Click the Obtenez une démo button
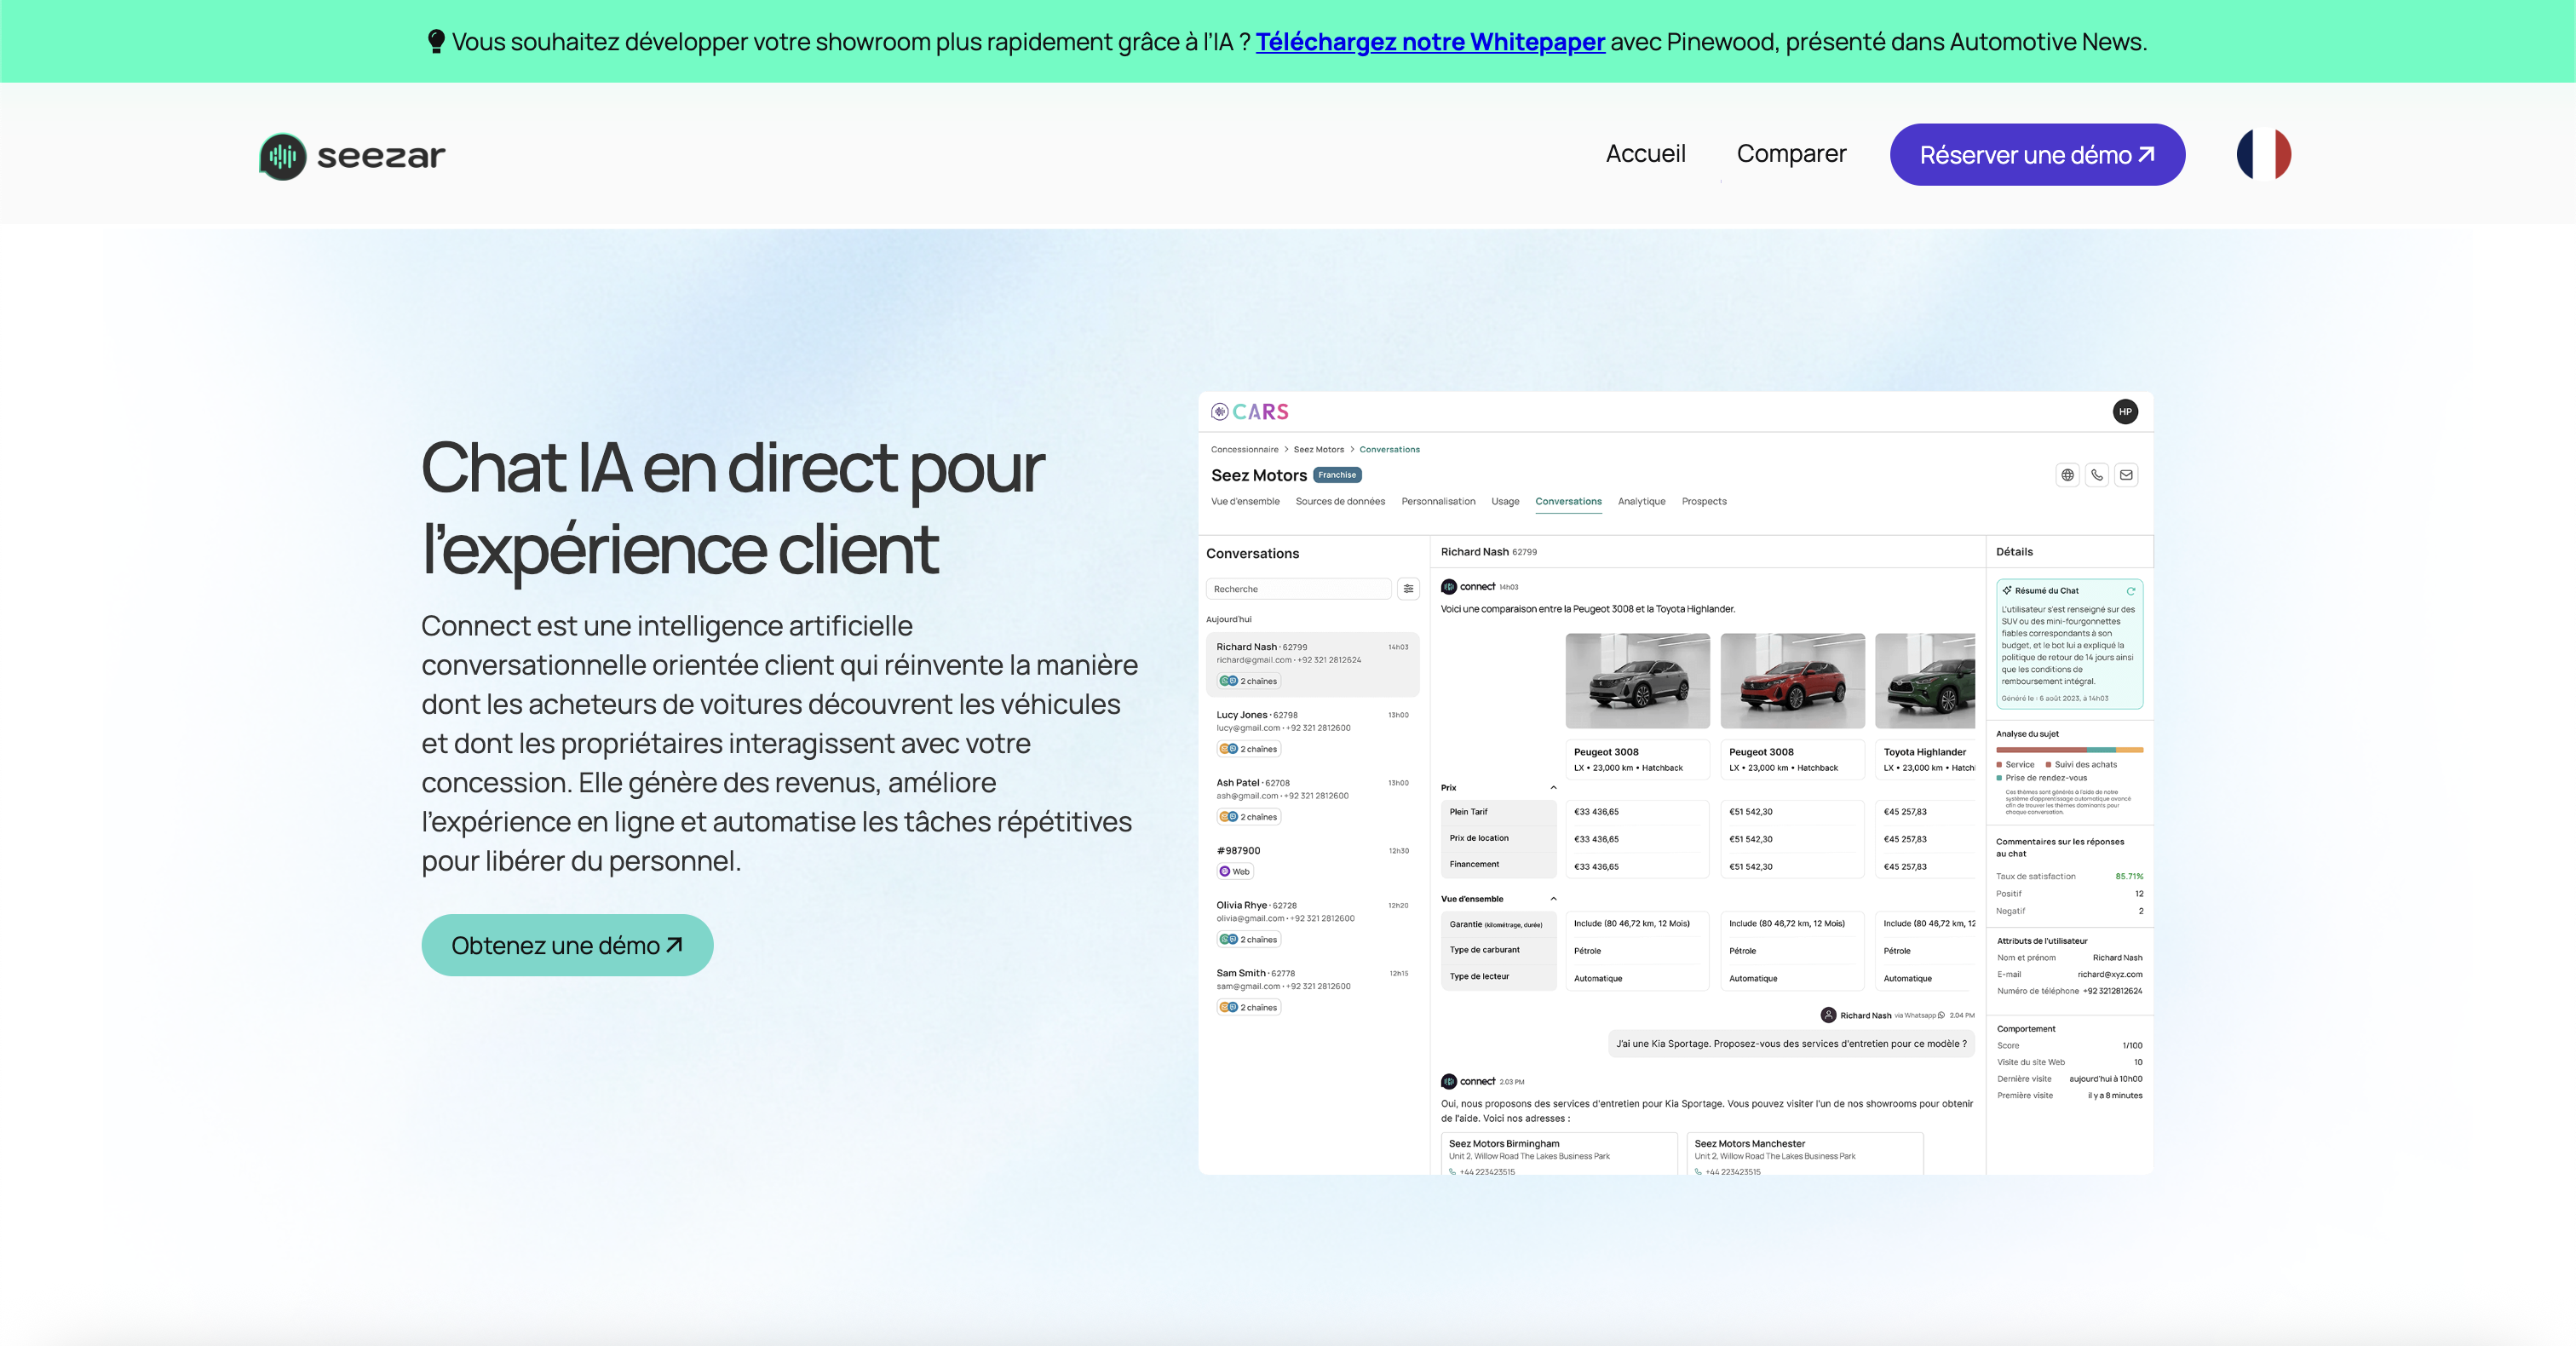This screenshot has height=1346, width=2576. point(567,945)
